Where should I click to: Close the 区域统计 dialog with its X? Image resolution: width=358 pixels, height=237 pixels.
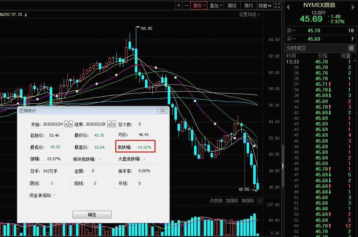pyautogui.click(x=163, y=111)
